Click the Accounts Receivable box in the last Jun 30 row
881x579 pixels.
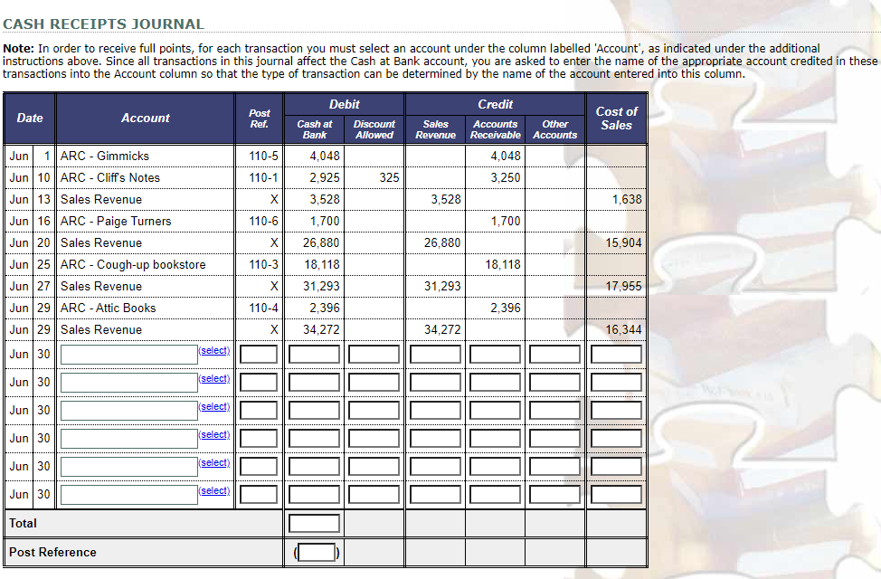coord(495,495)
